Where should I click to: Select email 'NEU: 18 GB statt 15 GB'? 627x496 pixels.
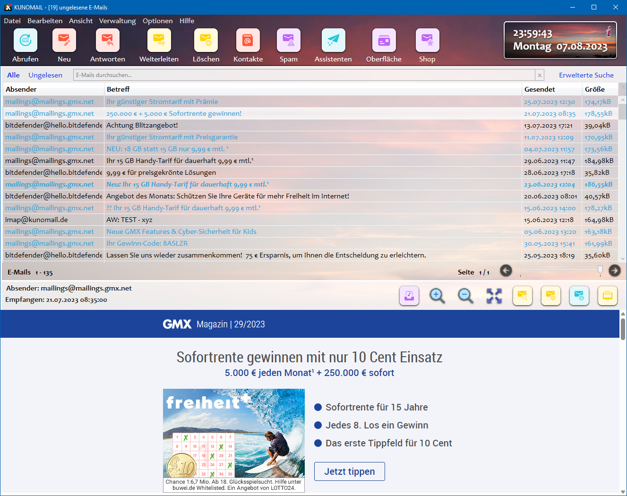(311, 149)
